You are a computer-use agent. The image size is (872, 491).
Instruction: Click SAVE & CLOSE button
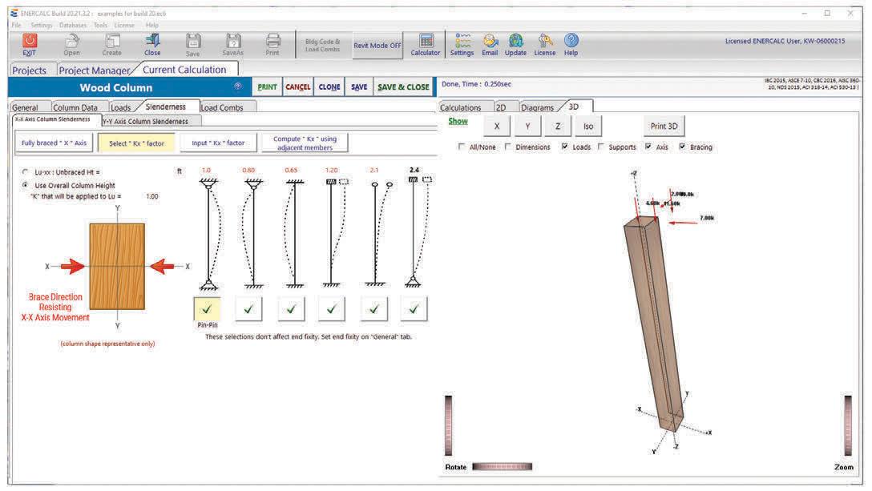point(403,87)
